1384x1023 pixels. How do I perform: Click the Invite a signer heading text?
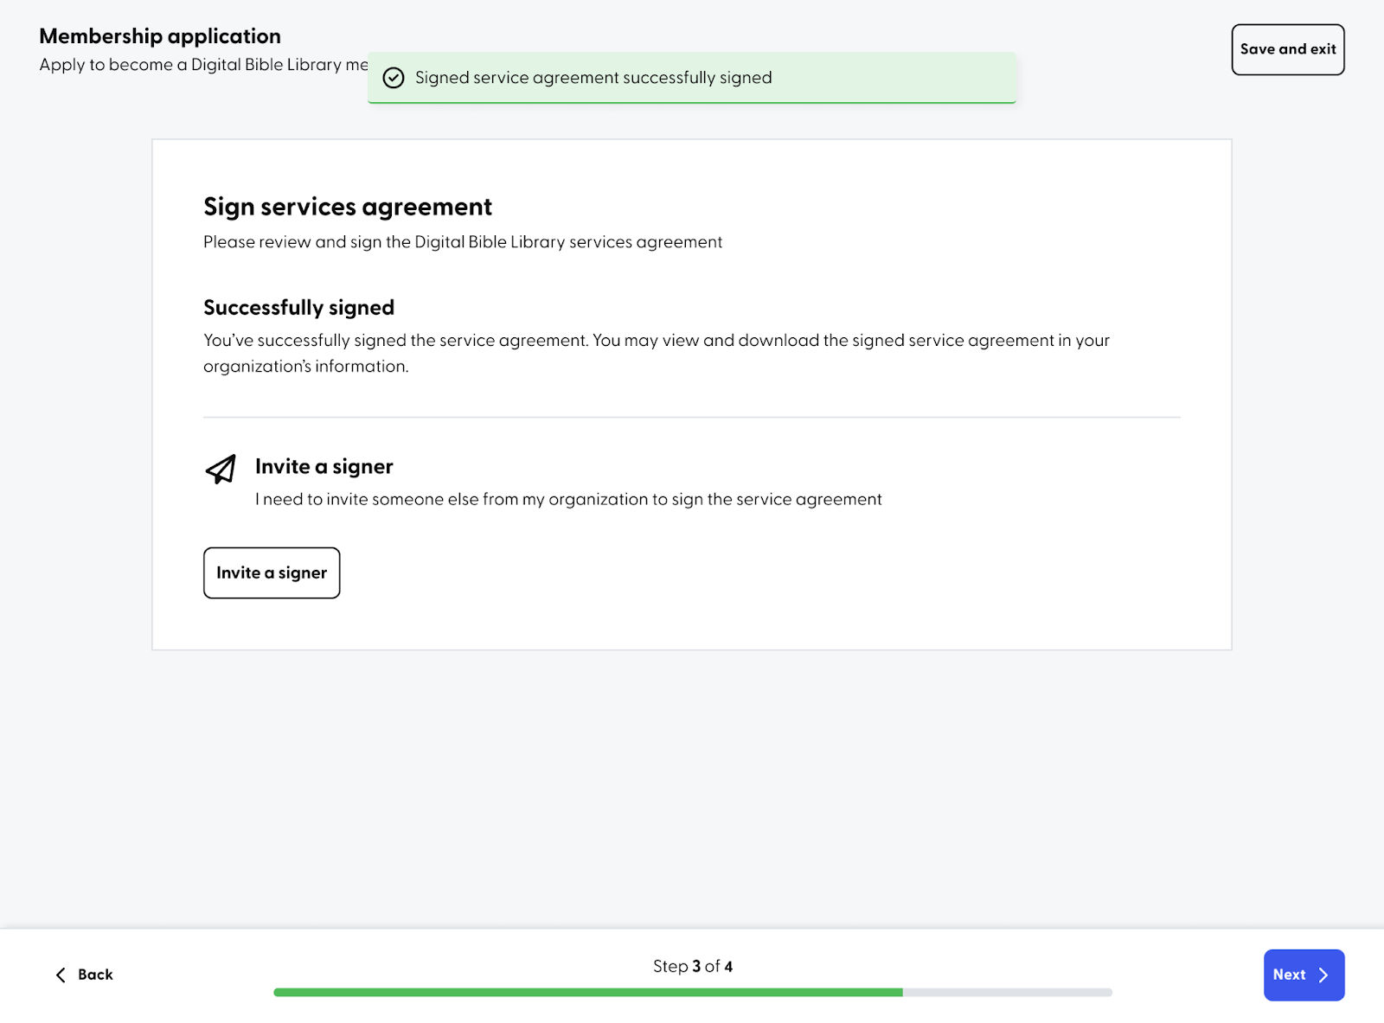(324, 467)
